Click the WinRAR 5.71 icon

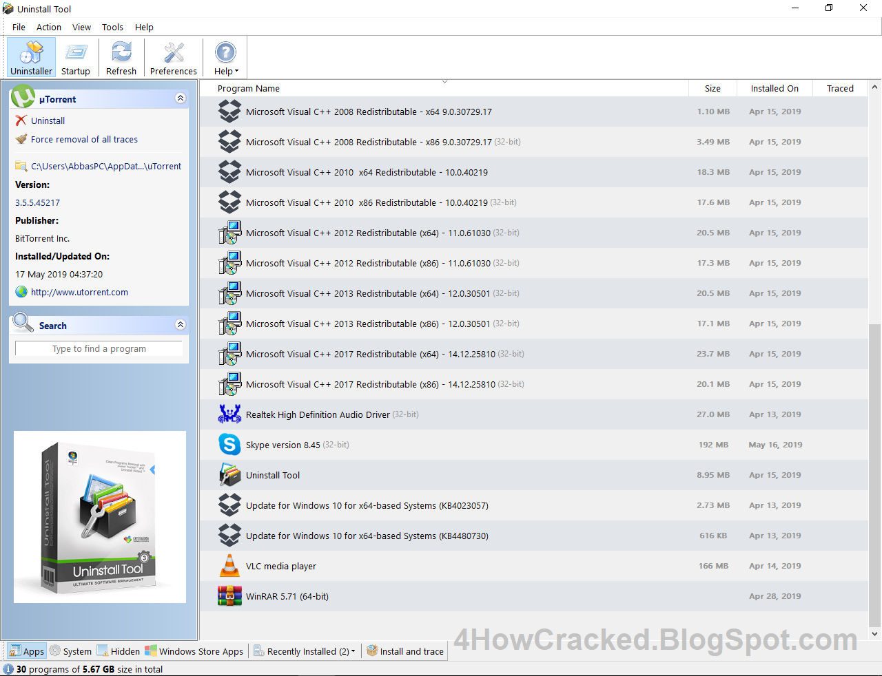(x=229, y=596)
